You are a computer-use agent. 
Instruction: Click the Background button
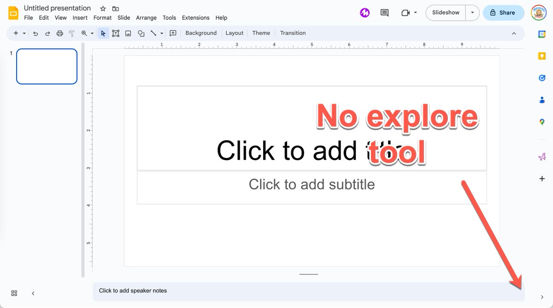[x=201, y=33]
